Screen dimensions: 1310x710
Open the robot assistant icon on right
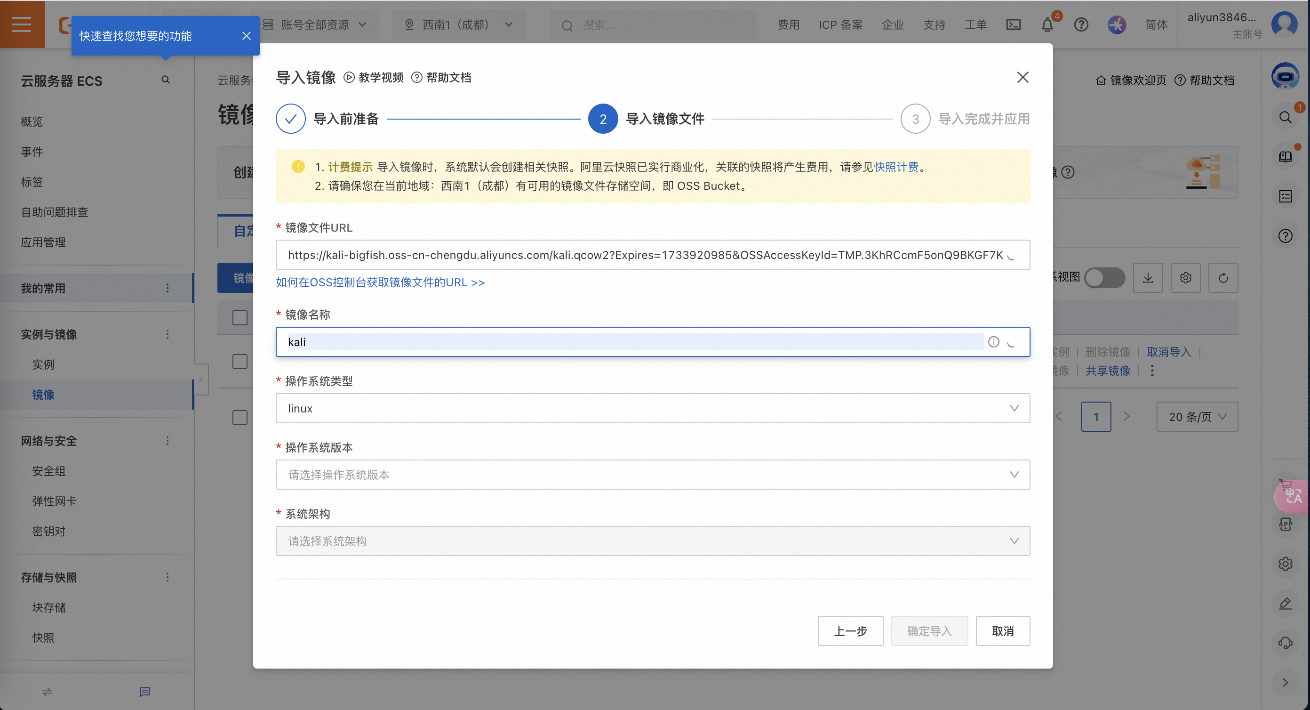[1285, 76]
